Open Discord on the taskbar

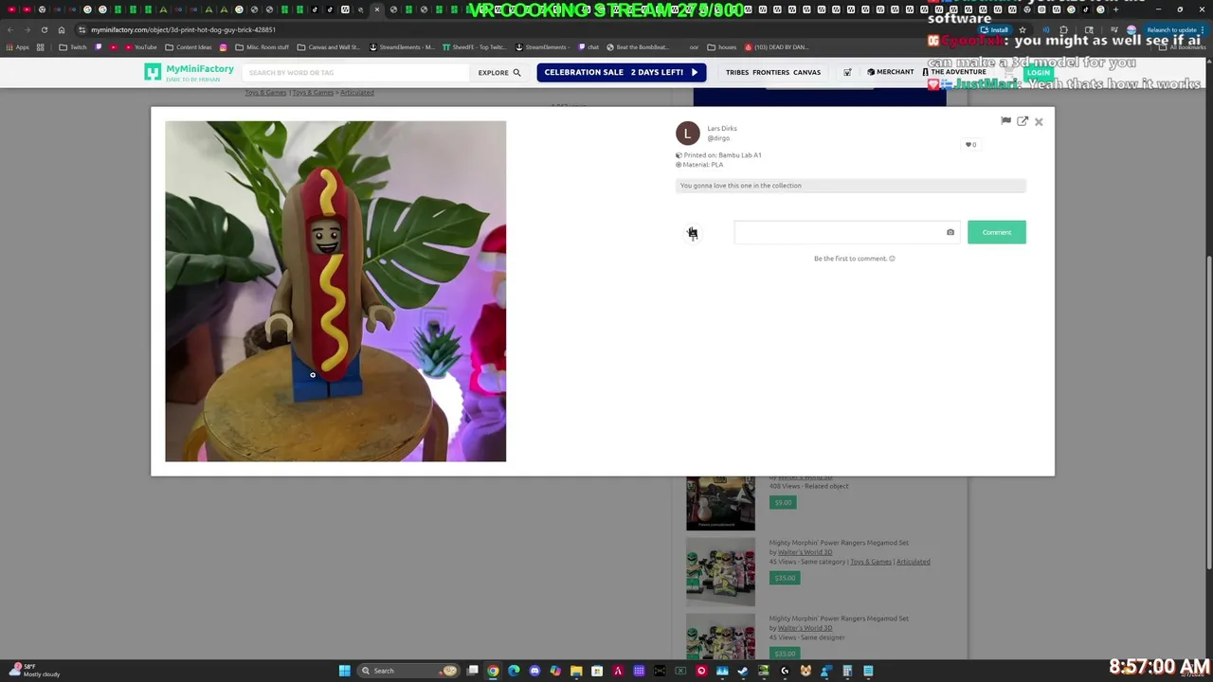534,671
